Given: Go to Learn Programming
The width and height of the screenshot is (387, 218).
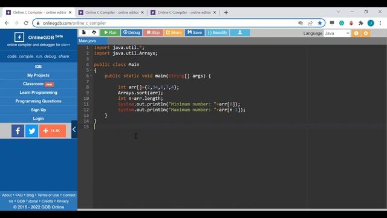Looking at the screenshot, I should (38, 93).
